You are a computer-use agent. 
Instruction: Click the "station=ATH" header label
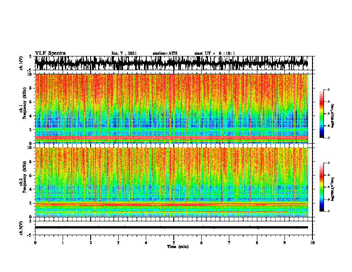165,53
